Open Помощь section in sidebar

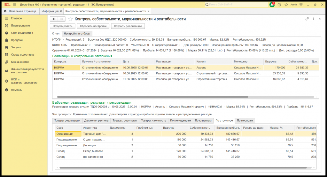(16, 90)
